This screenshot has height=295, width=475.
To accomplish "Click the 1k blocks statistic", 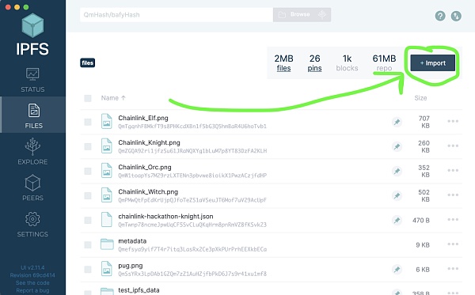I will pos(347,63).
